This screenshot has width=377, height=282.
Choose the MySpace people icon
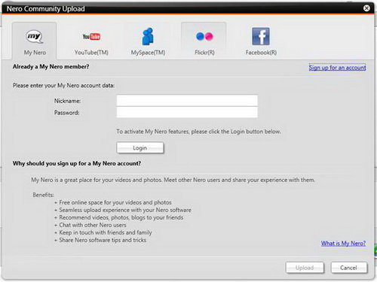point(148,37)
